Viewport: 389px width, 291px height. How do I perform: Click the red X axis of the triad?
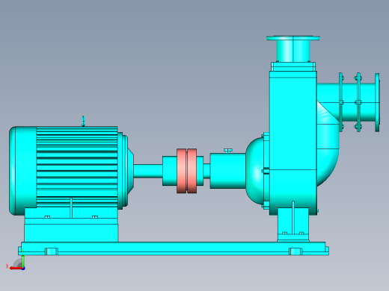tap(16, 269)
